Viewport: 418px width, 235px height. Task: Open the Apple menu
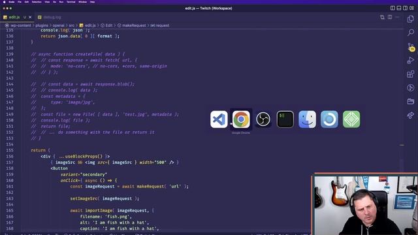(x=4, y=2)
